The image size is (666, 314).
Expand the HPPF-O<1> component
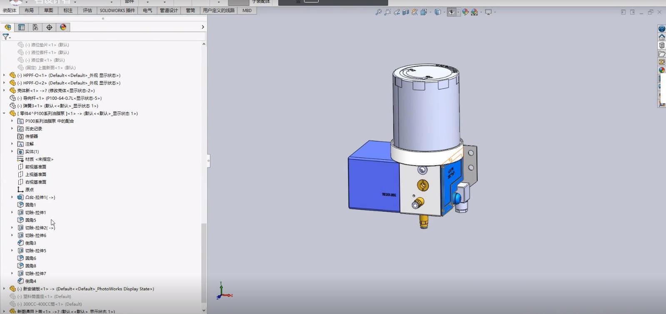[x=4, y=75]
